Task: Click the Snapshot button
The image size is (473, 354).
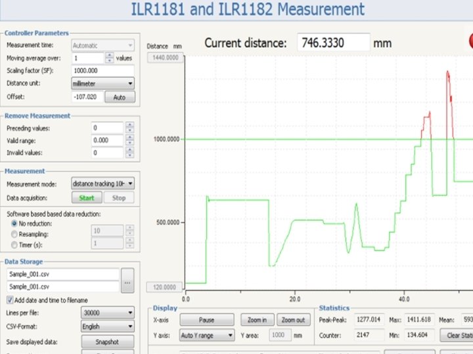Action: 107,342
